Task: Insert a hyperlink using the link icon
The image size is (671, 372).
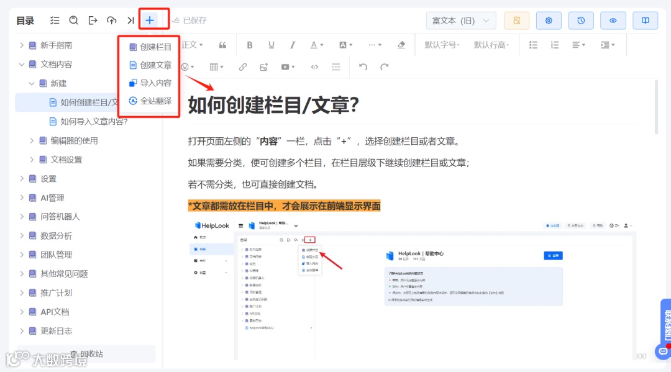Action: point(243,66)
